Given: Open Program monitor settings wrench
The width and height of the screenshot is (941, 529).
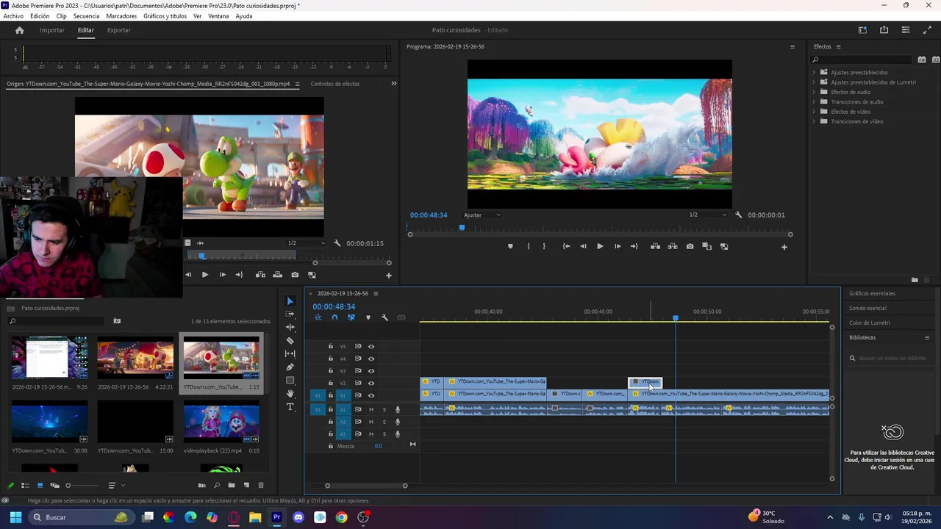Looking at the screenshot, I should [x=738, y=215].
